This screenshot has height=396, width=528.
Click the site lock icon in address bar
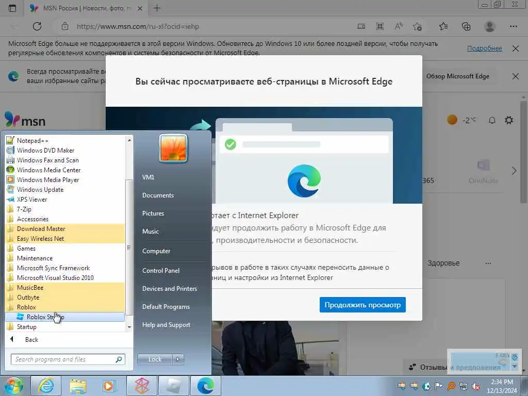coord(65,26)
